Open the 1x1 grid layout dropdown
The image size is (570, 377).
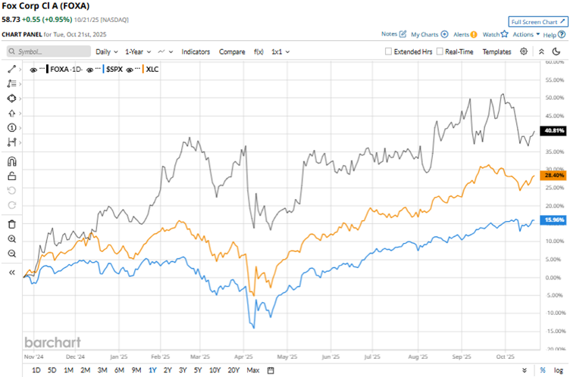pos(280,51)
